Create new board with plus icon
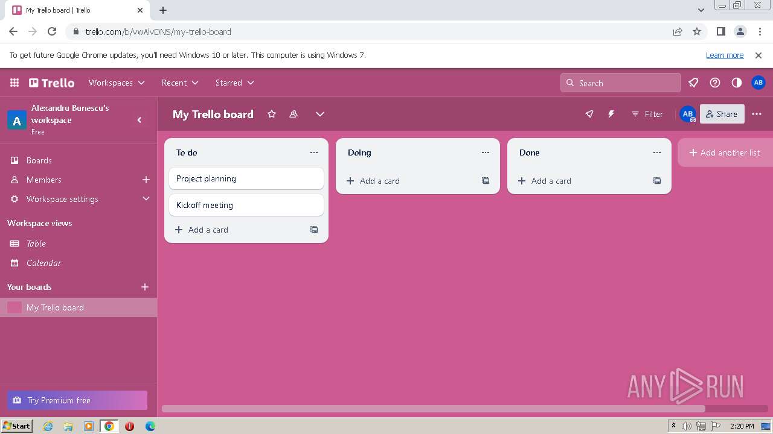 145,287
